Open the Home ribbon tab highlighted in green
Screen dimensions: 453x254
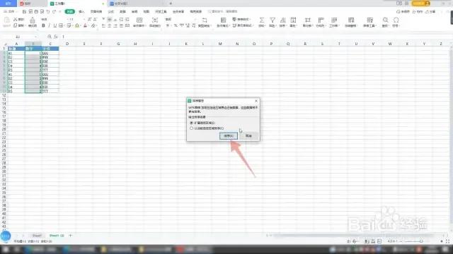tap(69, 11)
